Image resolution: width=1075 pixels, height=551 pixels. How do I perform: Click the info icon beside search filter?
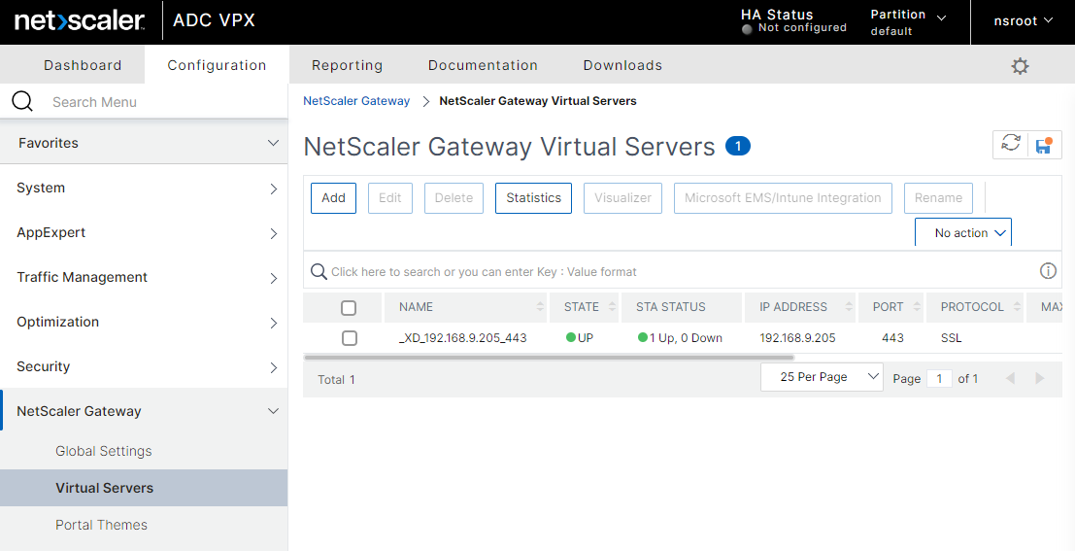[1048, 271]
